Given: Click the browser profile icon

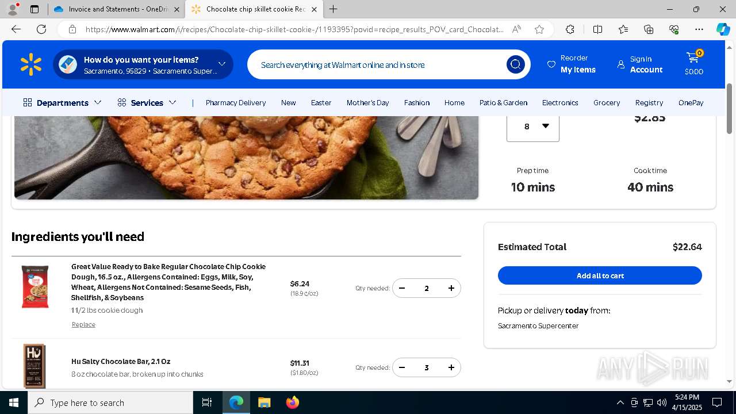Looking at the screenshot, I should coord(13,9).
